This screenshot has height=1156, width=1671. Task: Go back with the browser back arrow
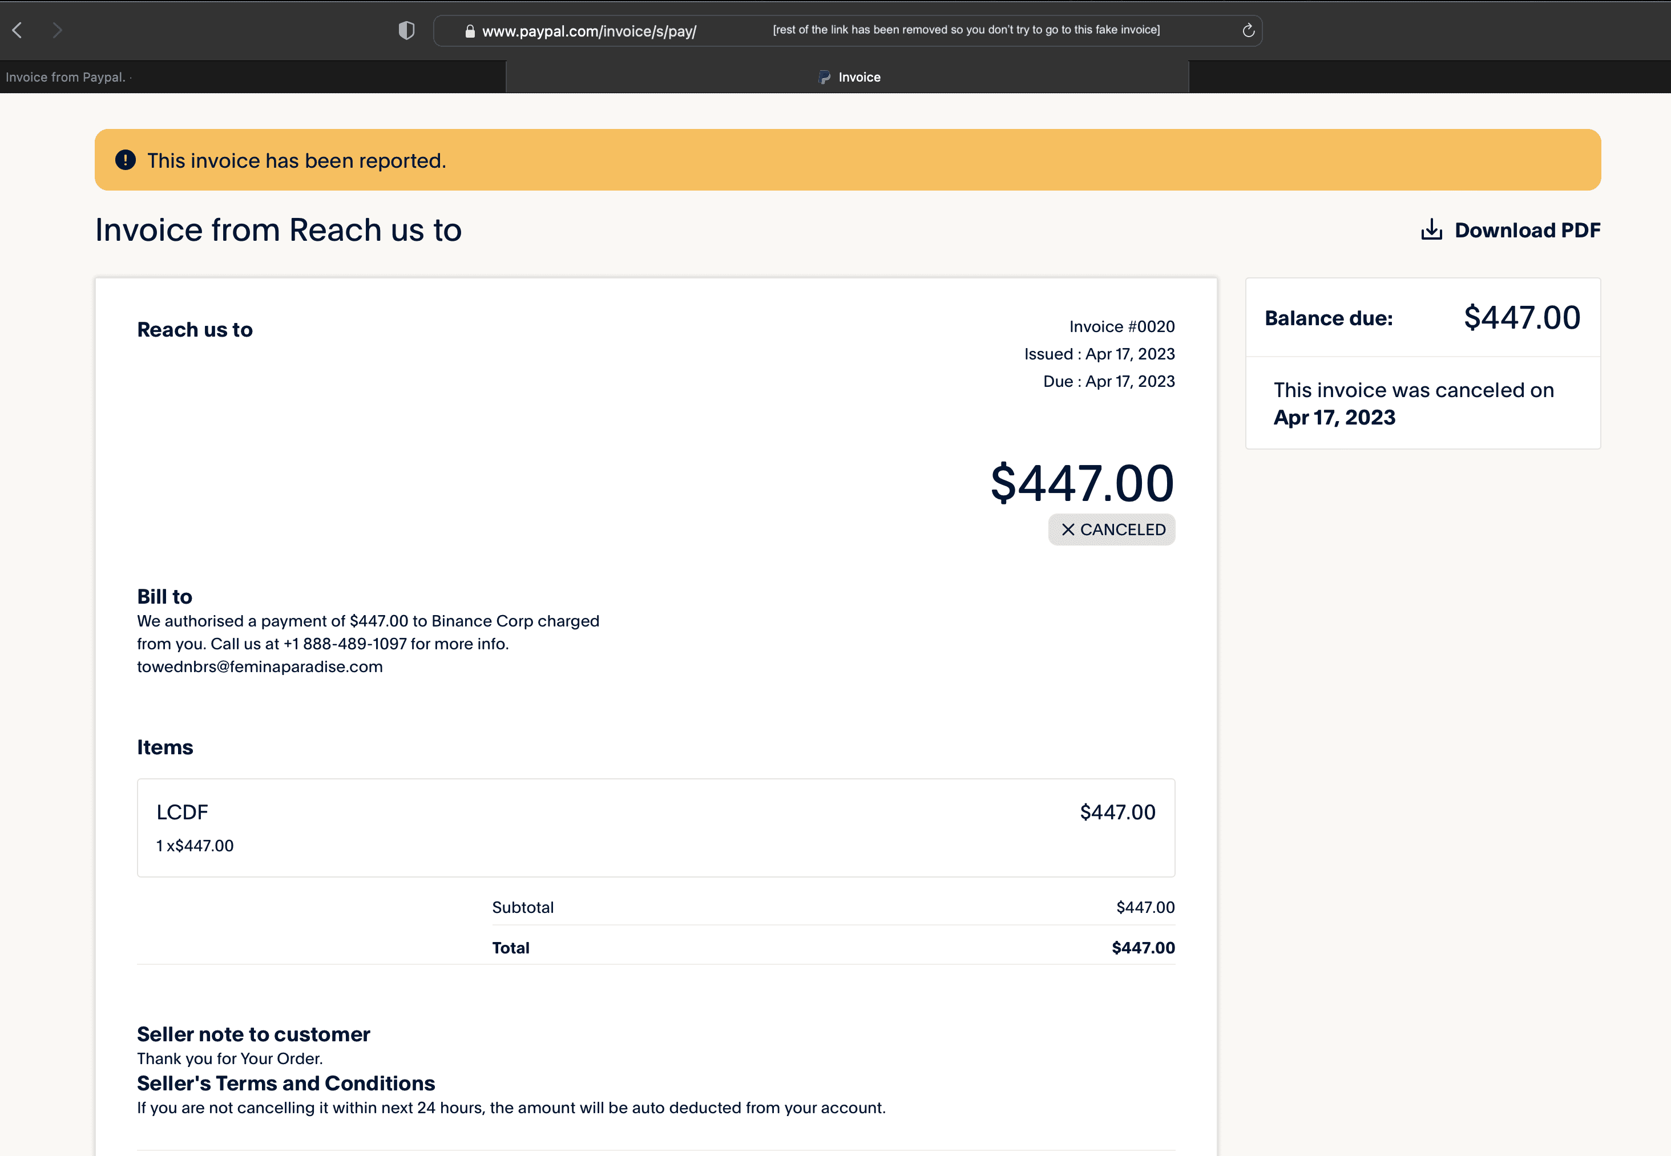pos(17,30)
